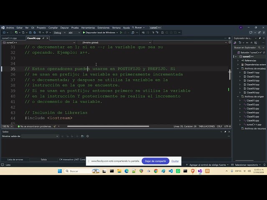Click the pin icon on Clase06.cpp tab
This screenshot has width=267, height=200.
coord(43,38)
